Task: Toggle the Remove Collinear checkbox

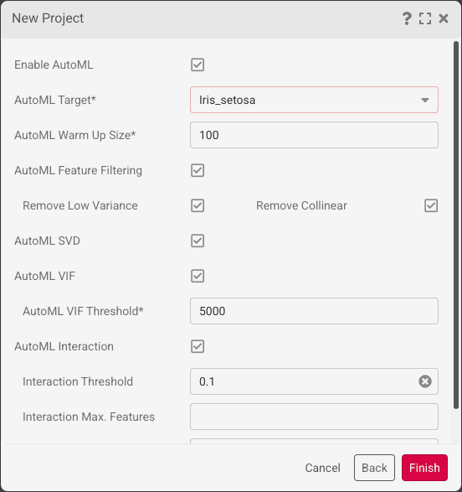Action: [431, 205]
